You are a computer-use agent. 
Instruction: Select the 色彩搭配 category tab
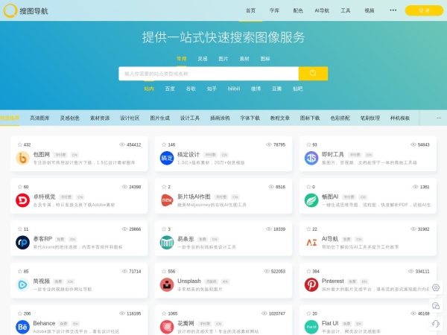[340, 118]
